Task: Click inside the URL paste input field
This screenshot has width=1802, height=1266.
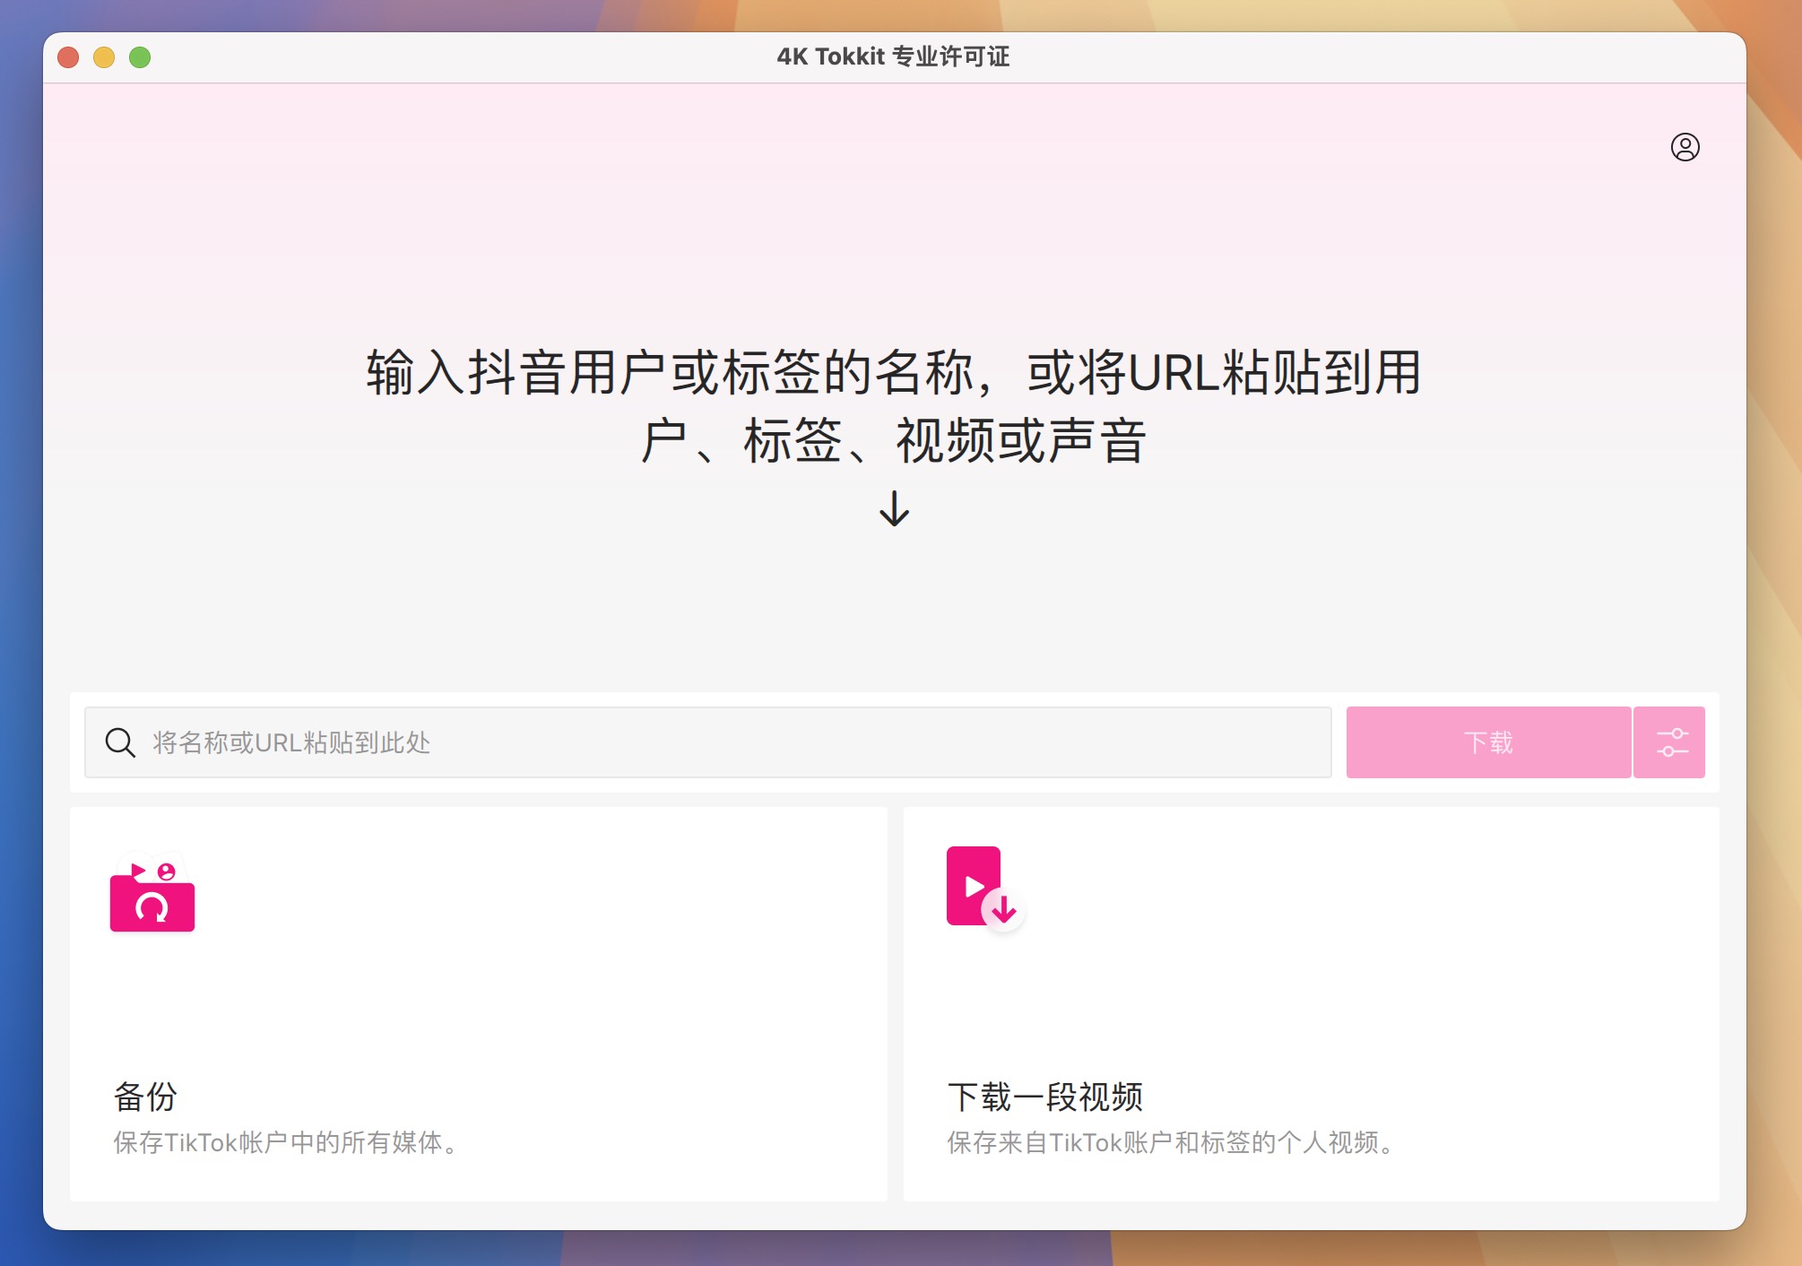Action: click(x=707, y=742)
